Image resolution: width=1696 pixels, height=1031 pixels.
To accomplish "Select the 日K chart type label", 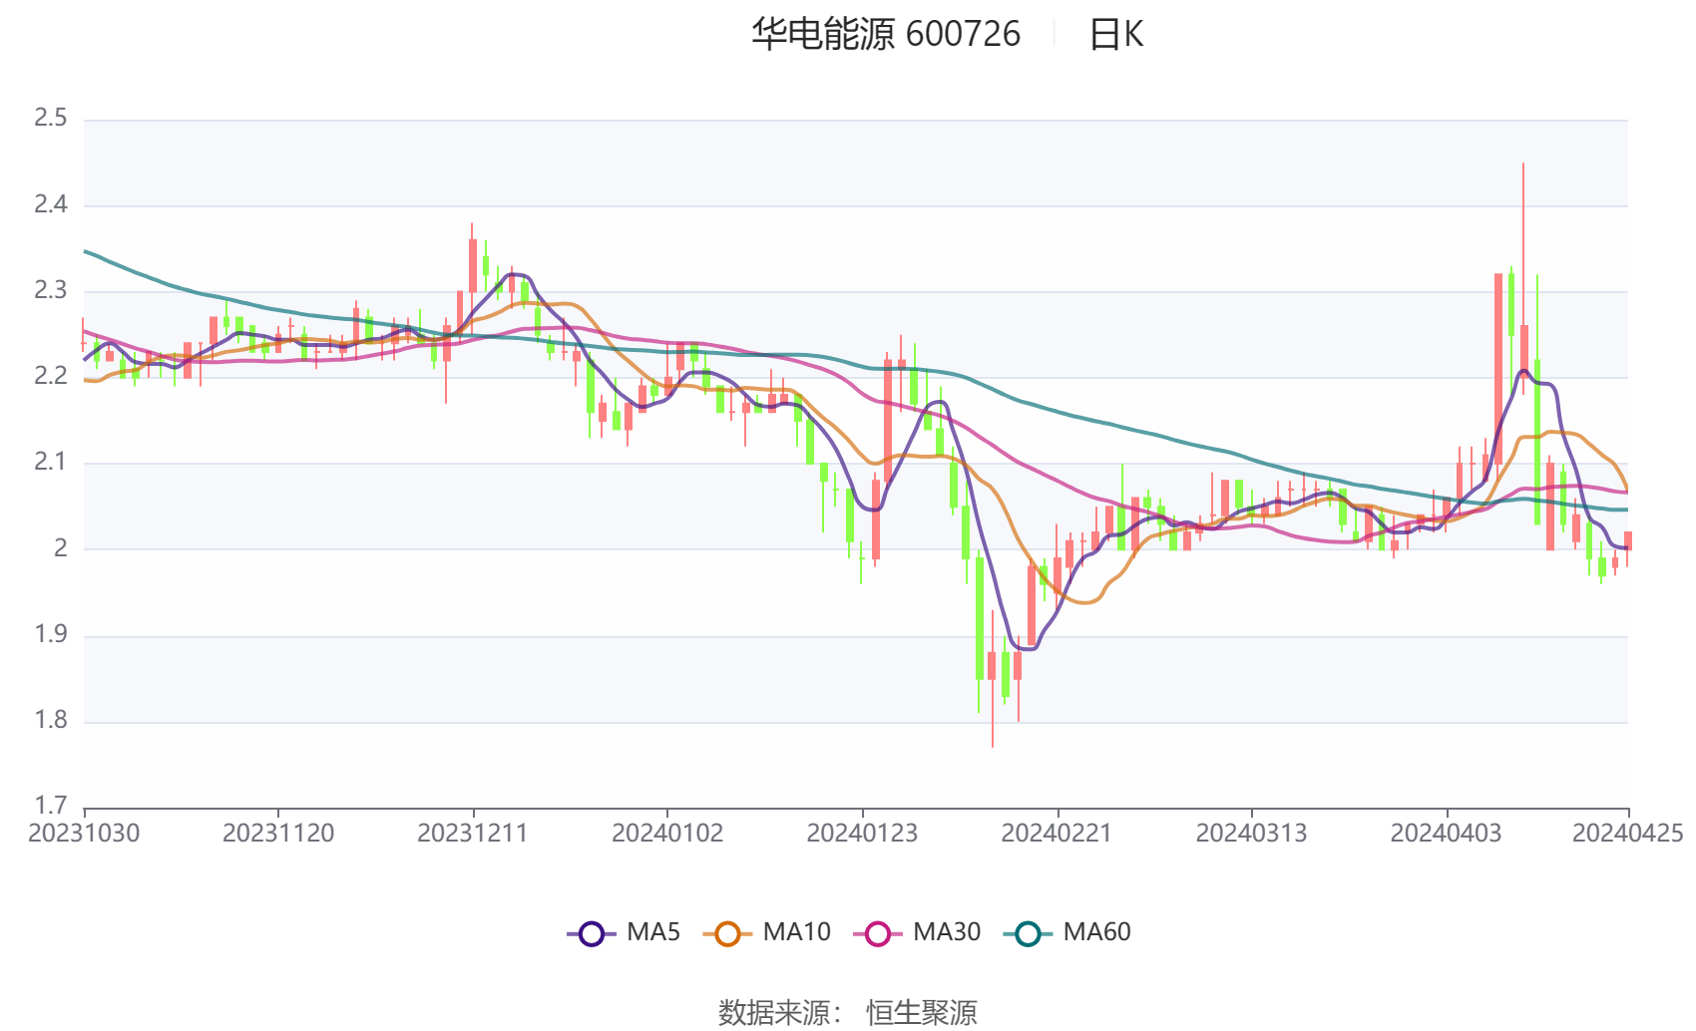I will click(x=1115, y=34).
